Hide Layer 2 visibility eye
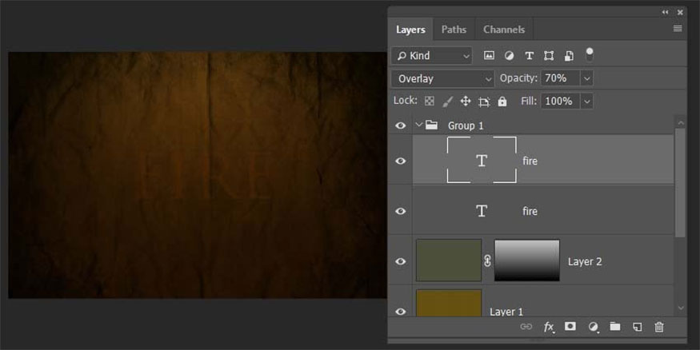700x350 pixels. click(x=401, y=261)
